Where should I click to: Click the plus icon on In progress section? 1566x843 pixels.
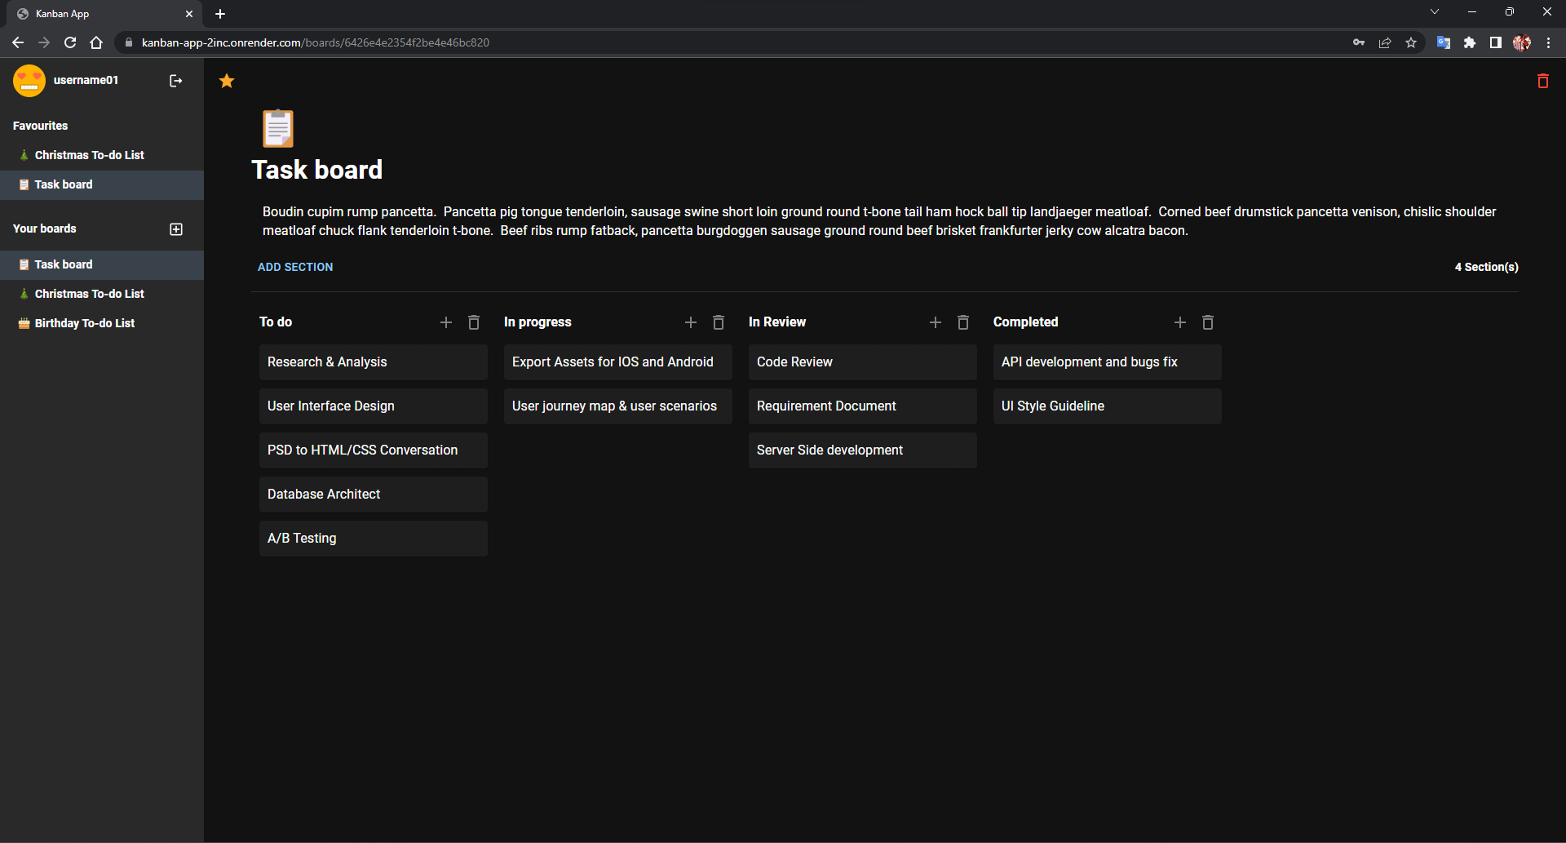[x=691, y=322]
